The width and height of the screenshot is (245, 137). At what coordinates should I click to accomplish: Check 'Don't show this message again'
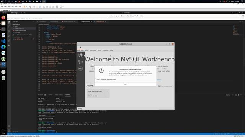point(95,80)
